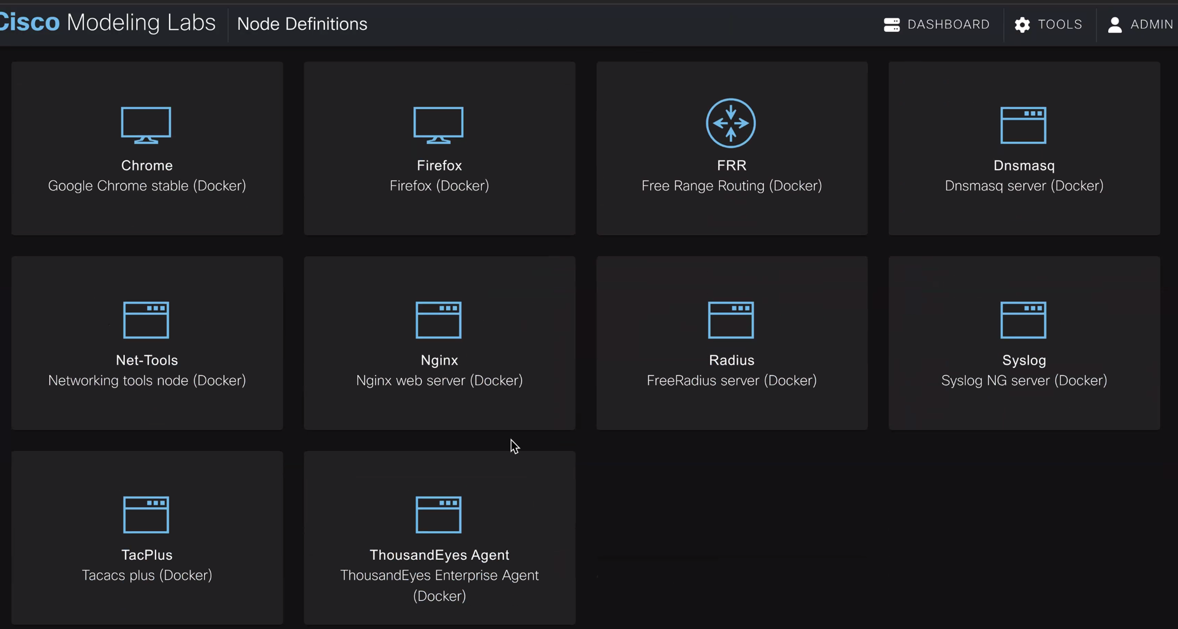
Task: Click the Node Definitions page title
Action: (302, 24)
